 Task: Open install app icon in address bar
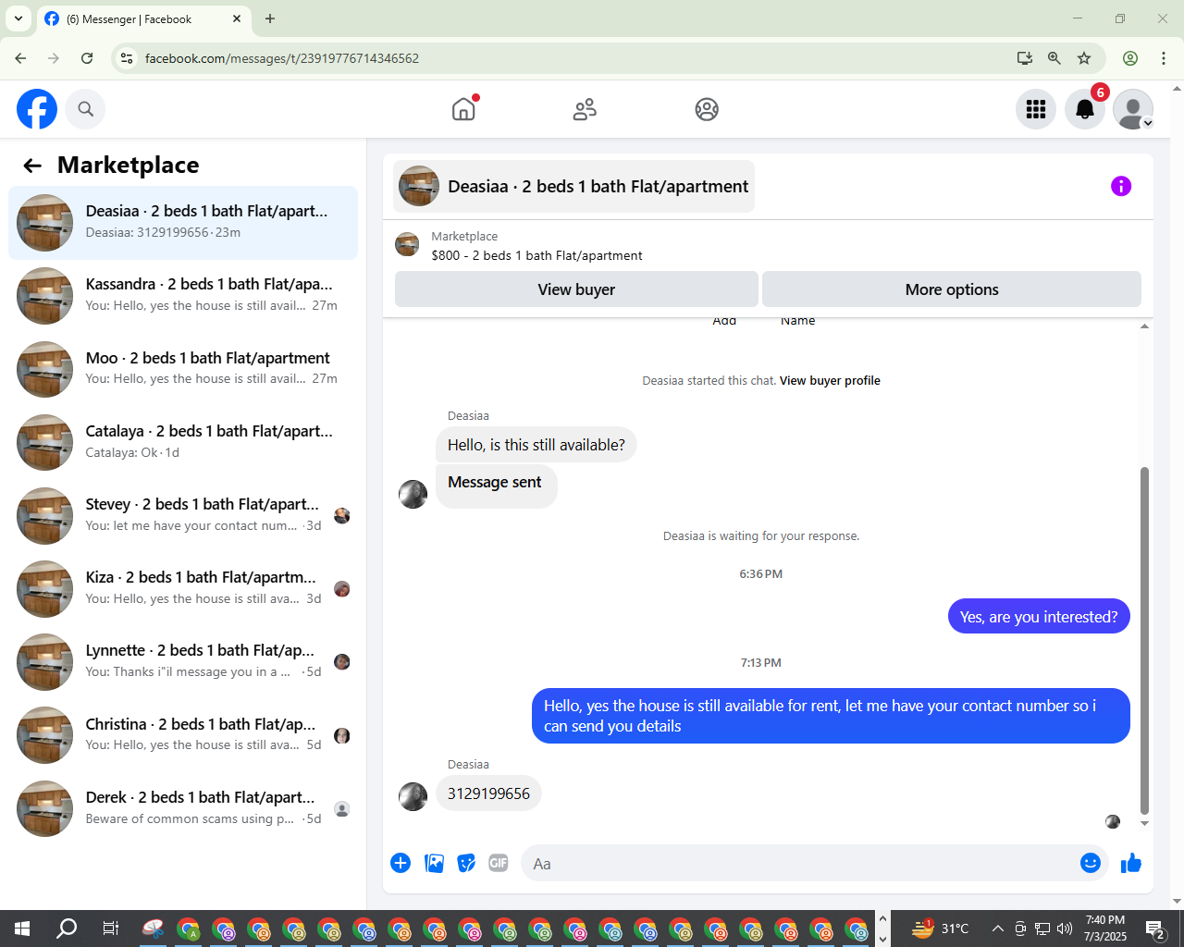coord(1025,58)
